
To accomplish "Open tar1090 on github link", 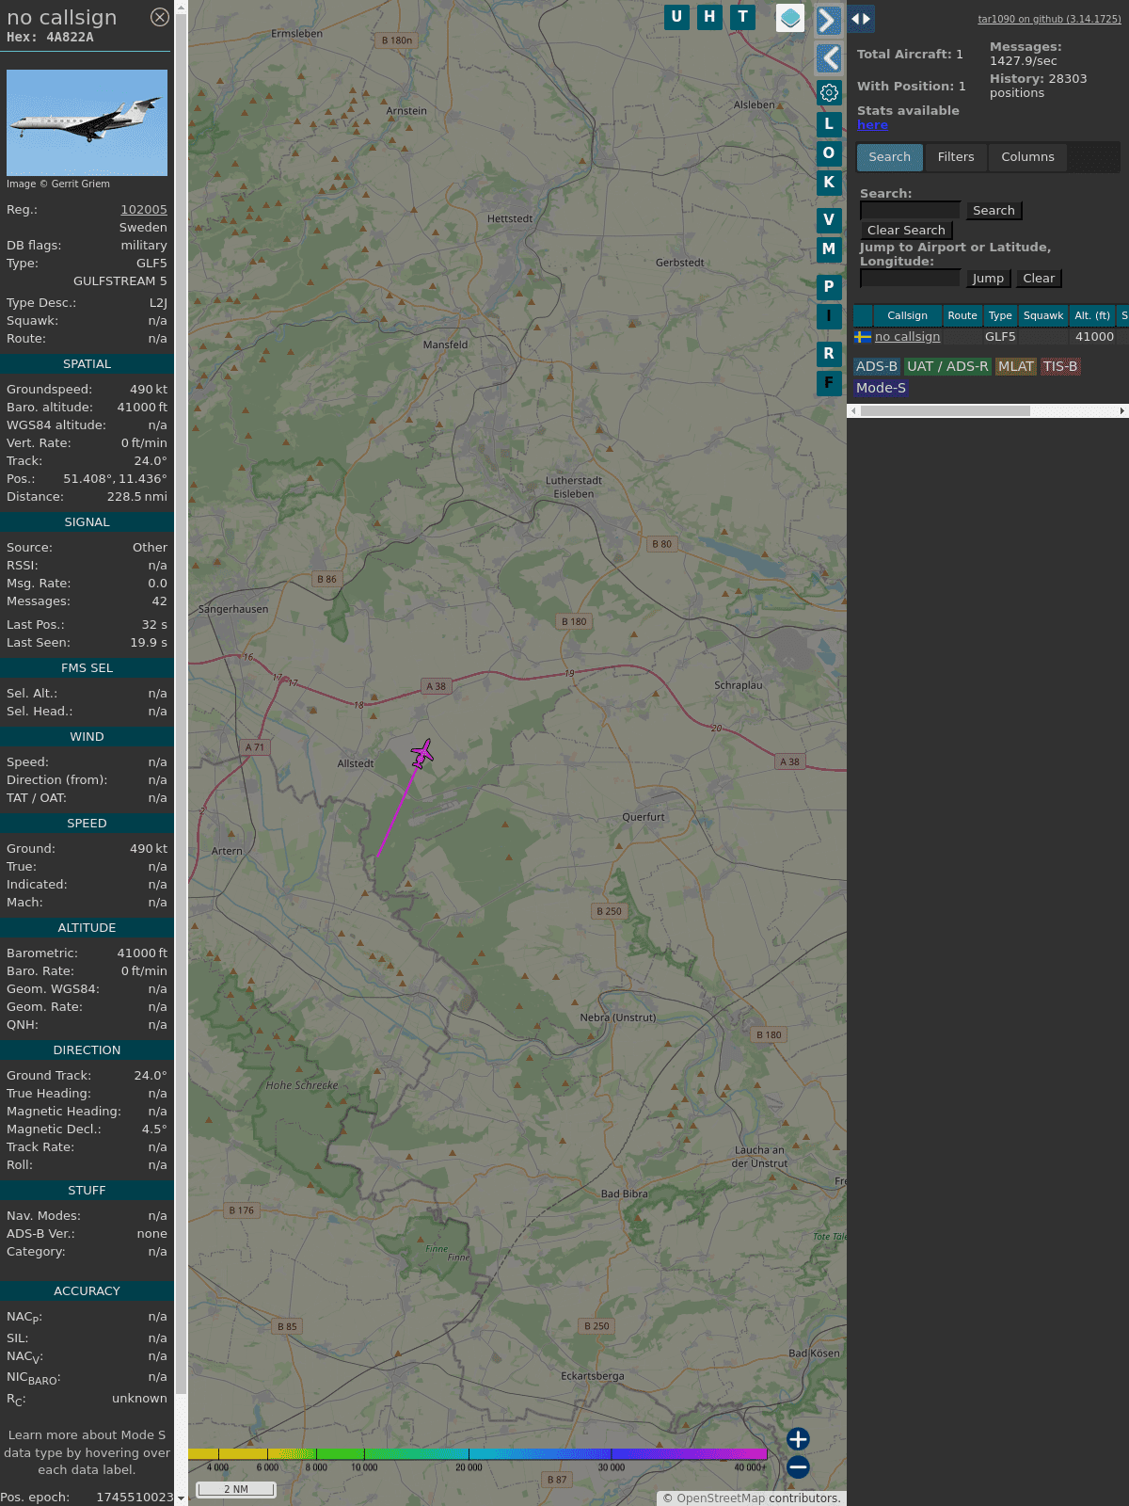I will (1049, 19).
